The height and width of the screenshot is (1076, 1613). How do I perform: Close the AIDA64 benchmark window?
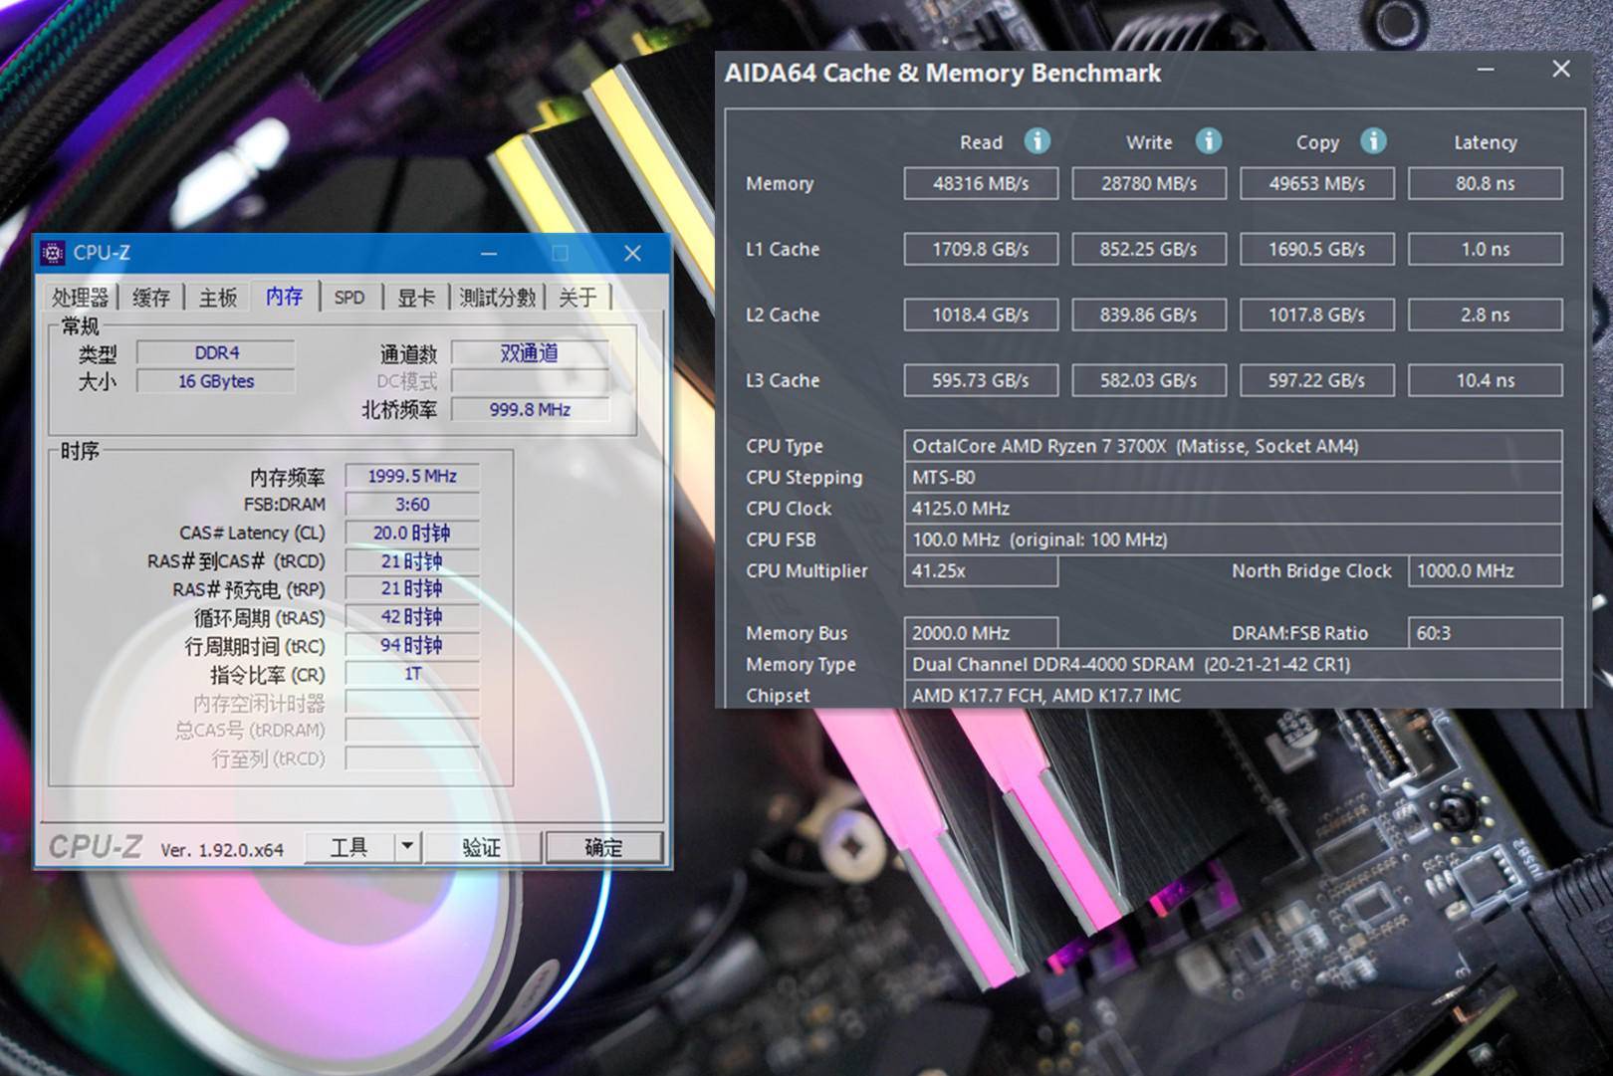1561,70
